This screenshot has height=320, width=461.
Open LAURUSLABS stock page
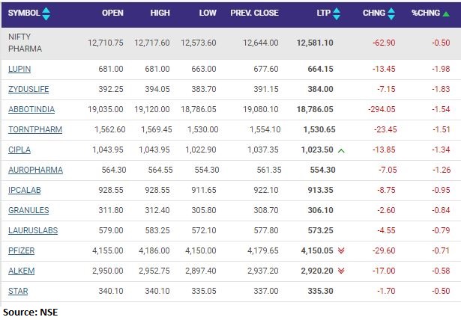pos(32,231)
